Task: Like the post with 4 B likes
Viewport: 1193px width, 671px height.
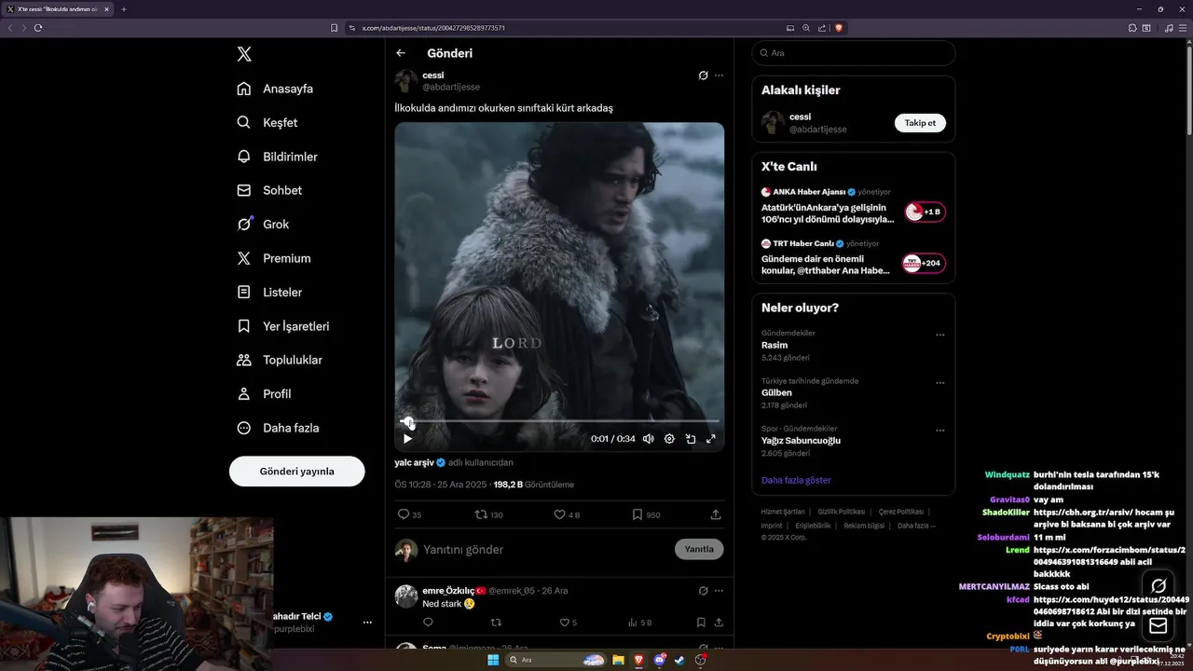Action: 567,514
